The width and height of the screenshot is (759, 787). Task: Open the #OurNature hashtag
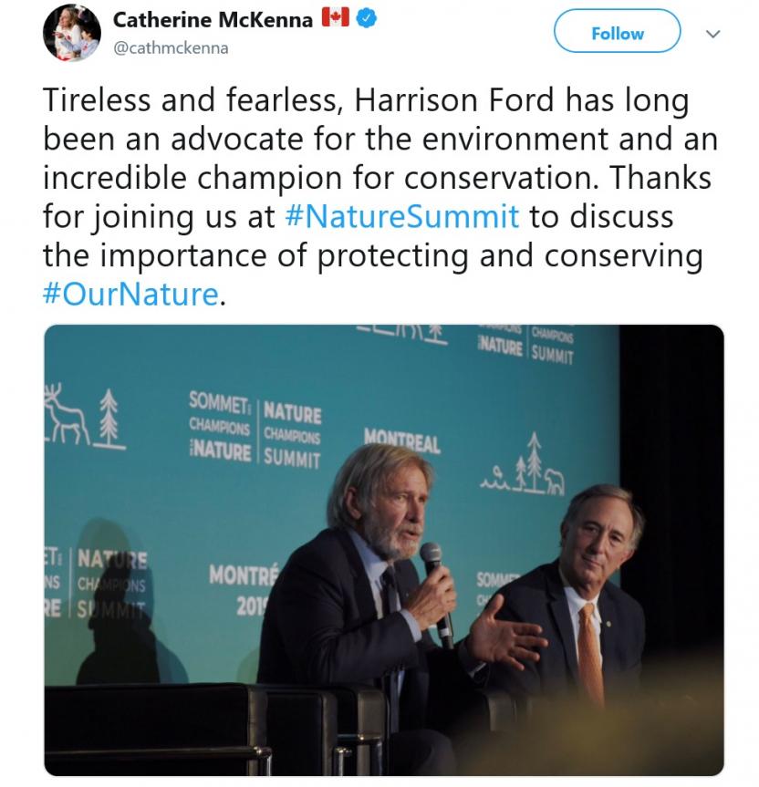click(x=130, y=295)
